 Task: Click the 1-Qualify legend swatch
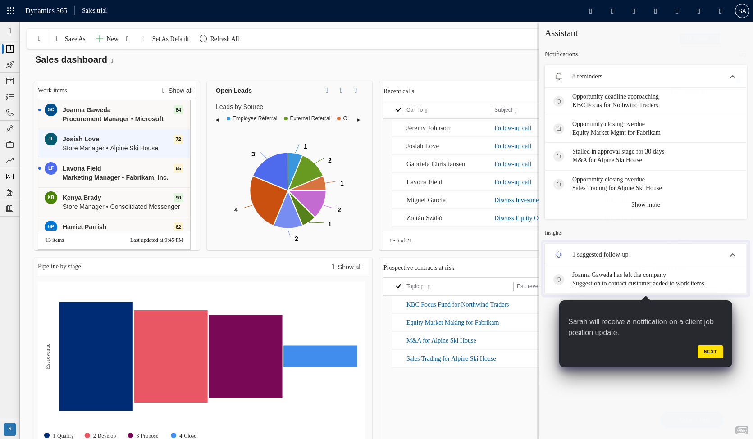(x=47, y=435)
